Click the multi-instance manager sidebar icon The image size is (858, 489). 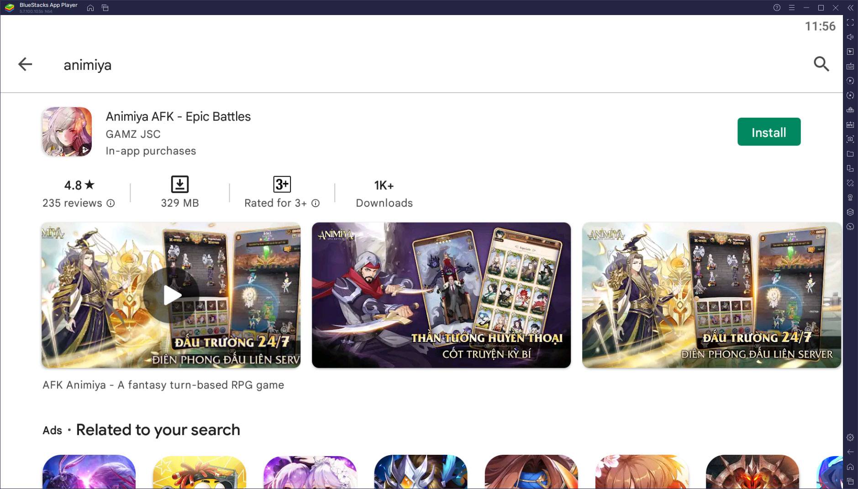[x=850, y=168]
